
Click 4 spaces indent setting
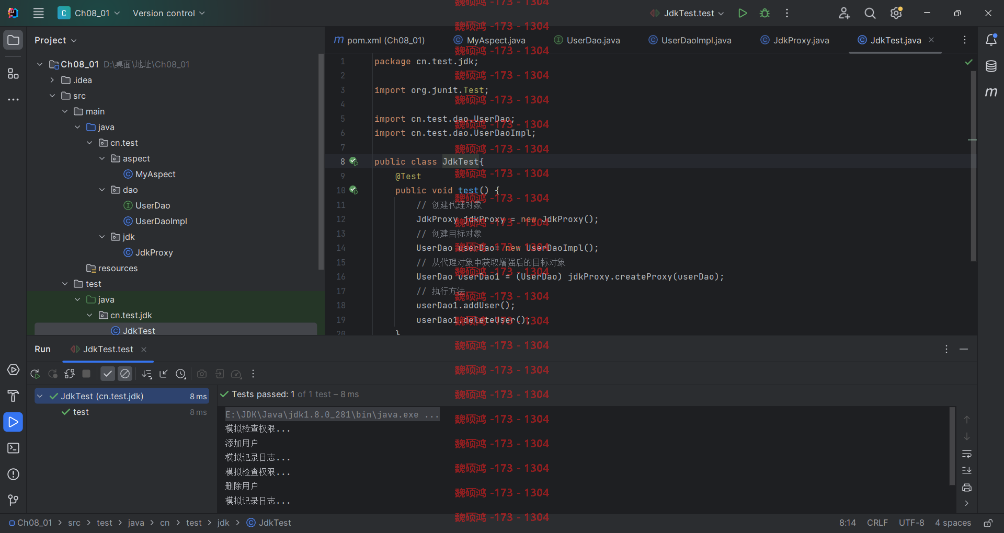953,523
